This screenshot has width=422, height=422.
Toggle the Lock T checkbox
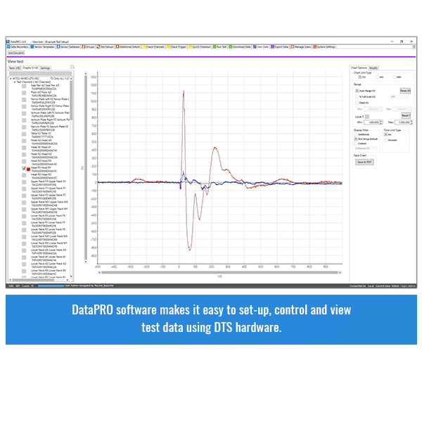pyautogui.click(x=367, y=117)
